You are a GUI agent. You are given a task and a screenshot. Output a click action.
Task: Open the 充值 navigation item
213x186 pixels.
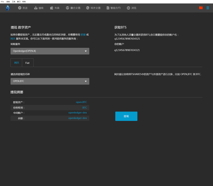[55, 8]
